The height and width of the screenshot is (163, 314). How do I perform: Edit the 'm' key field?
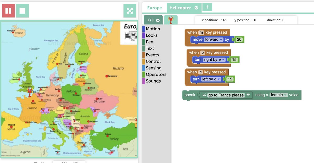[201, 32]
